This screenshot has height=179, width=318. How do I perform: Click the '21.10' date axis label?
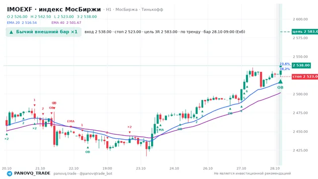click(x=40, y=169)
